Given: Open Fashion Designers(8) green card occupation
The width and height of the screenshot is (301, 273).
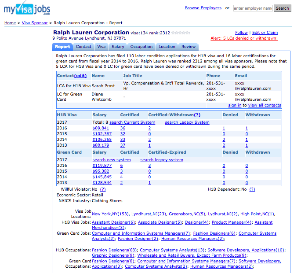Looking at the screenshot, I should 113,261.
